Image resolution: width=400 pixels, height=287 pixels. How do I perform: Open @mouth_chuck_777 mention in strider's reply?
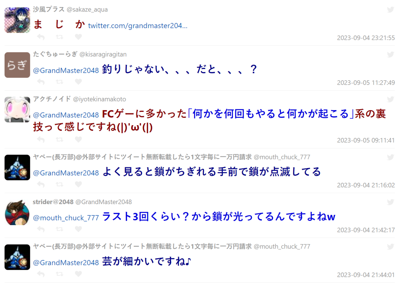tap(66, 218)
